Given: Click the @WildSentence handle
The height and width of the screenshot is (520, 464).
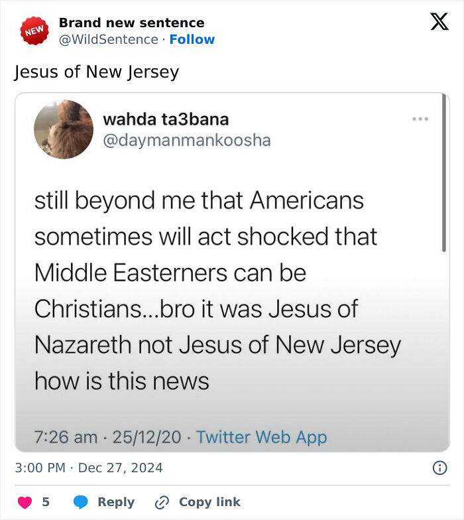Looking at the screenshot, I should (x=108, y=39).
